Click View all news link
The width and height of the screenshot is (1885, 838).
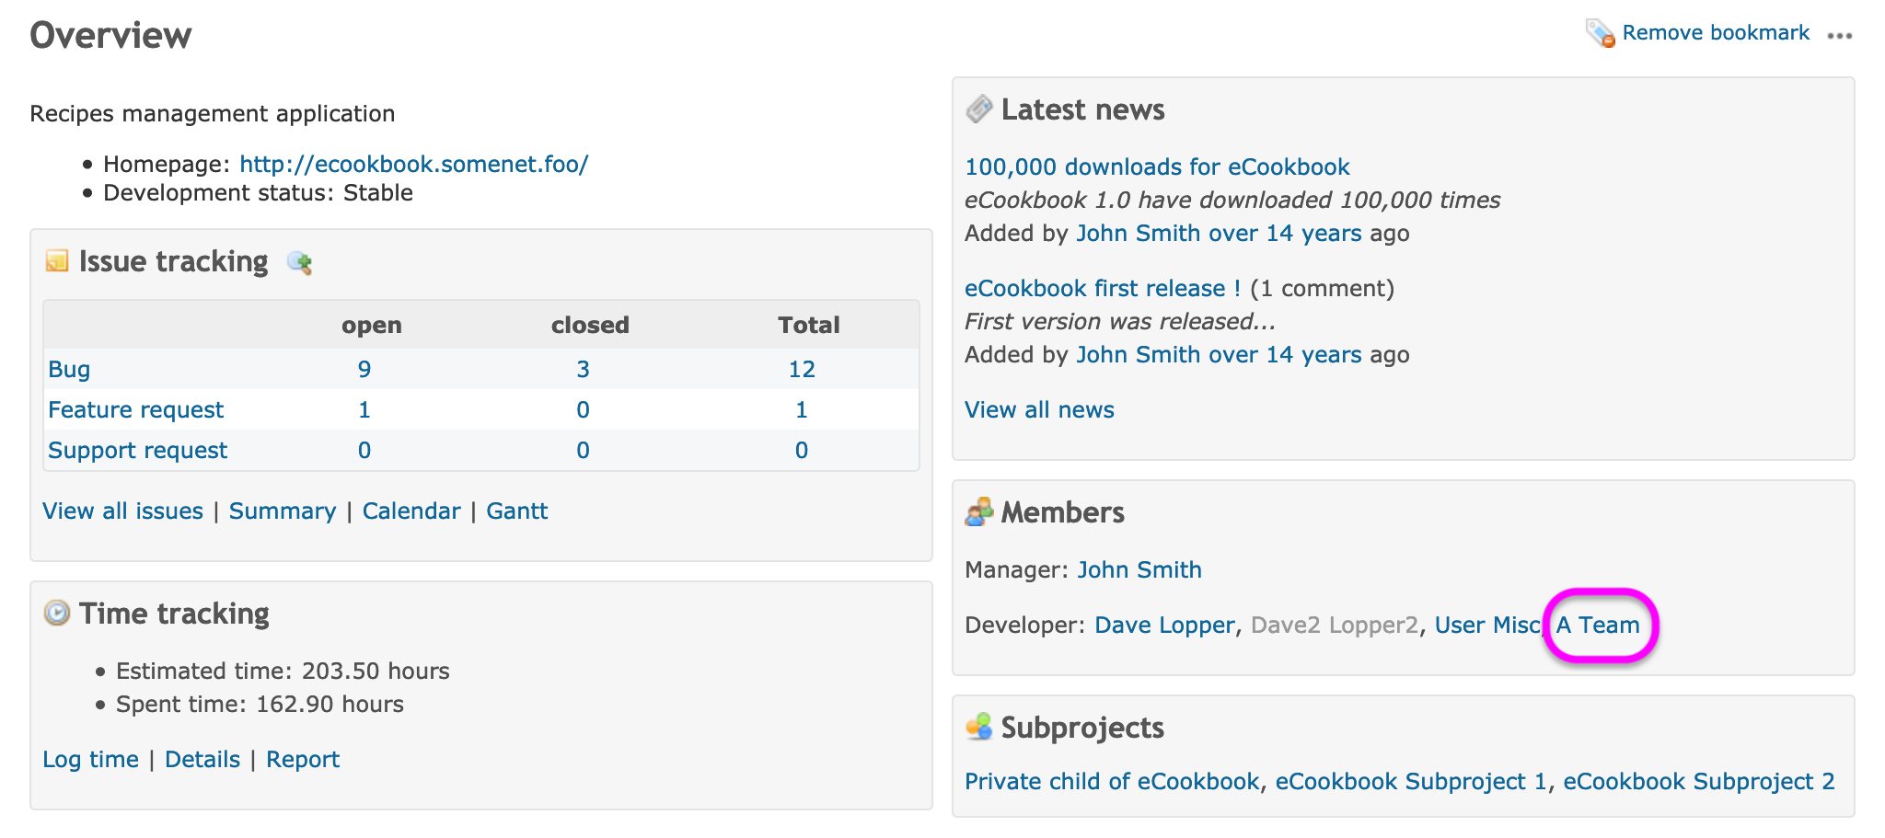(1039, 409)
